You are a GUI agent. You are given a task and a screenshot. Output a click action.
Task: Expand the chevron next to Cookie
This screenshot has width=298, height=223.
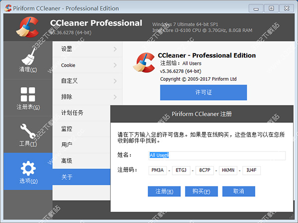115,65
